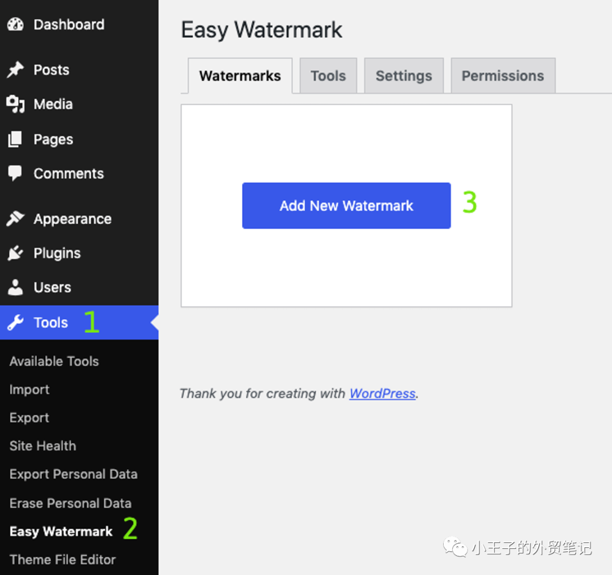The width and height of the screenshot is (612, 575).
Task: Open Export Personal Data
Action: (74, 474)
